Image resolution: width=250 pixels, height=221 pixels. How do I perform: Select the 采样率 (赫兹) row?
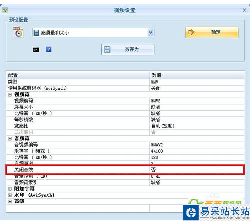pos(125,151)
